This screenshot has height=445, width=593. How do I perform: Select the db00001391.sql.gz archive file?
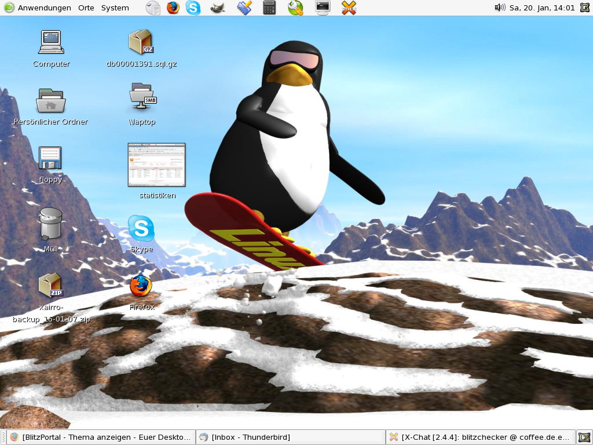click(x=141, y=43)
